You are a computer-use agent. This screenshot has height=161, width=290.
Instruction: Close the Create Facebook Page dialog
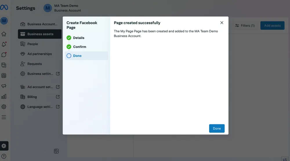click(x=222, y=23)
